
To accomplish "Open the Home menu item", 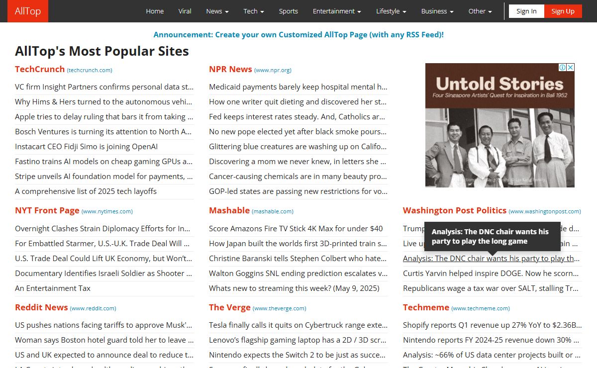I will 155,11.
